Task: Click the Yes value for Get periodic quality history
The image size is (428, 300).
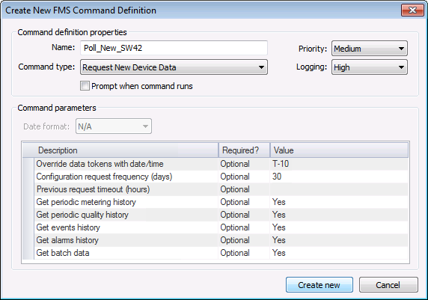Action: point(339,215)
